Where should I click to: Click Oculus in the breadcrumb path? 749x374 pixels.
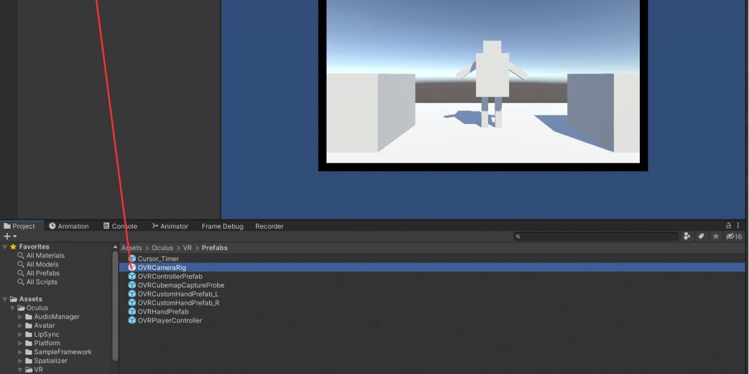(162, 247)
